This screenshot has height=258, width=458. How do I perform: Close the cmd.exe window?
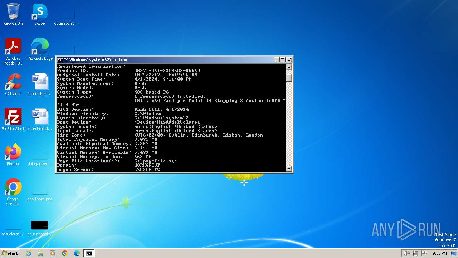coord(289,60)
